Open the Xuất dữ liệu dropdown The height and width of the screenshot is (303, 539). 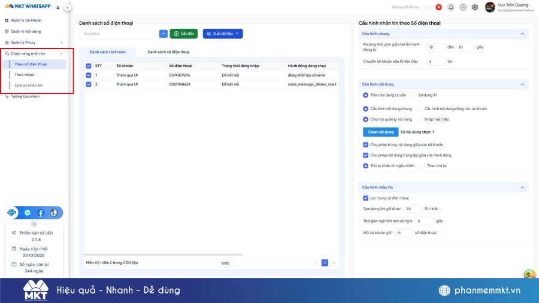223,34
